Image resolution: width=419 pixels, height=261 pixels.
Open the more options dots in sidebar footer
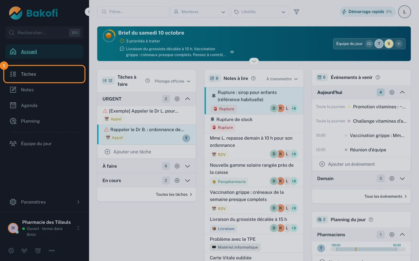(52, 251)
